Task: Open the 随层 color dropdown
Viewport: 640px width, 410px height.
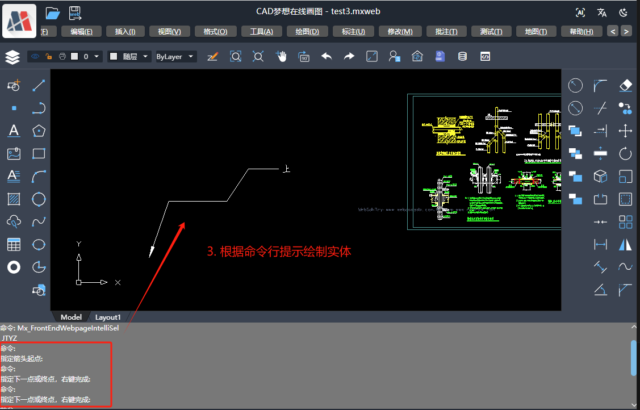Action: [145, 56]
